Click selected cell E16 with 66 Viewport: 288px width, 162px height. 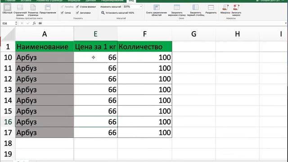96,122
